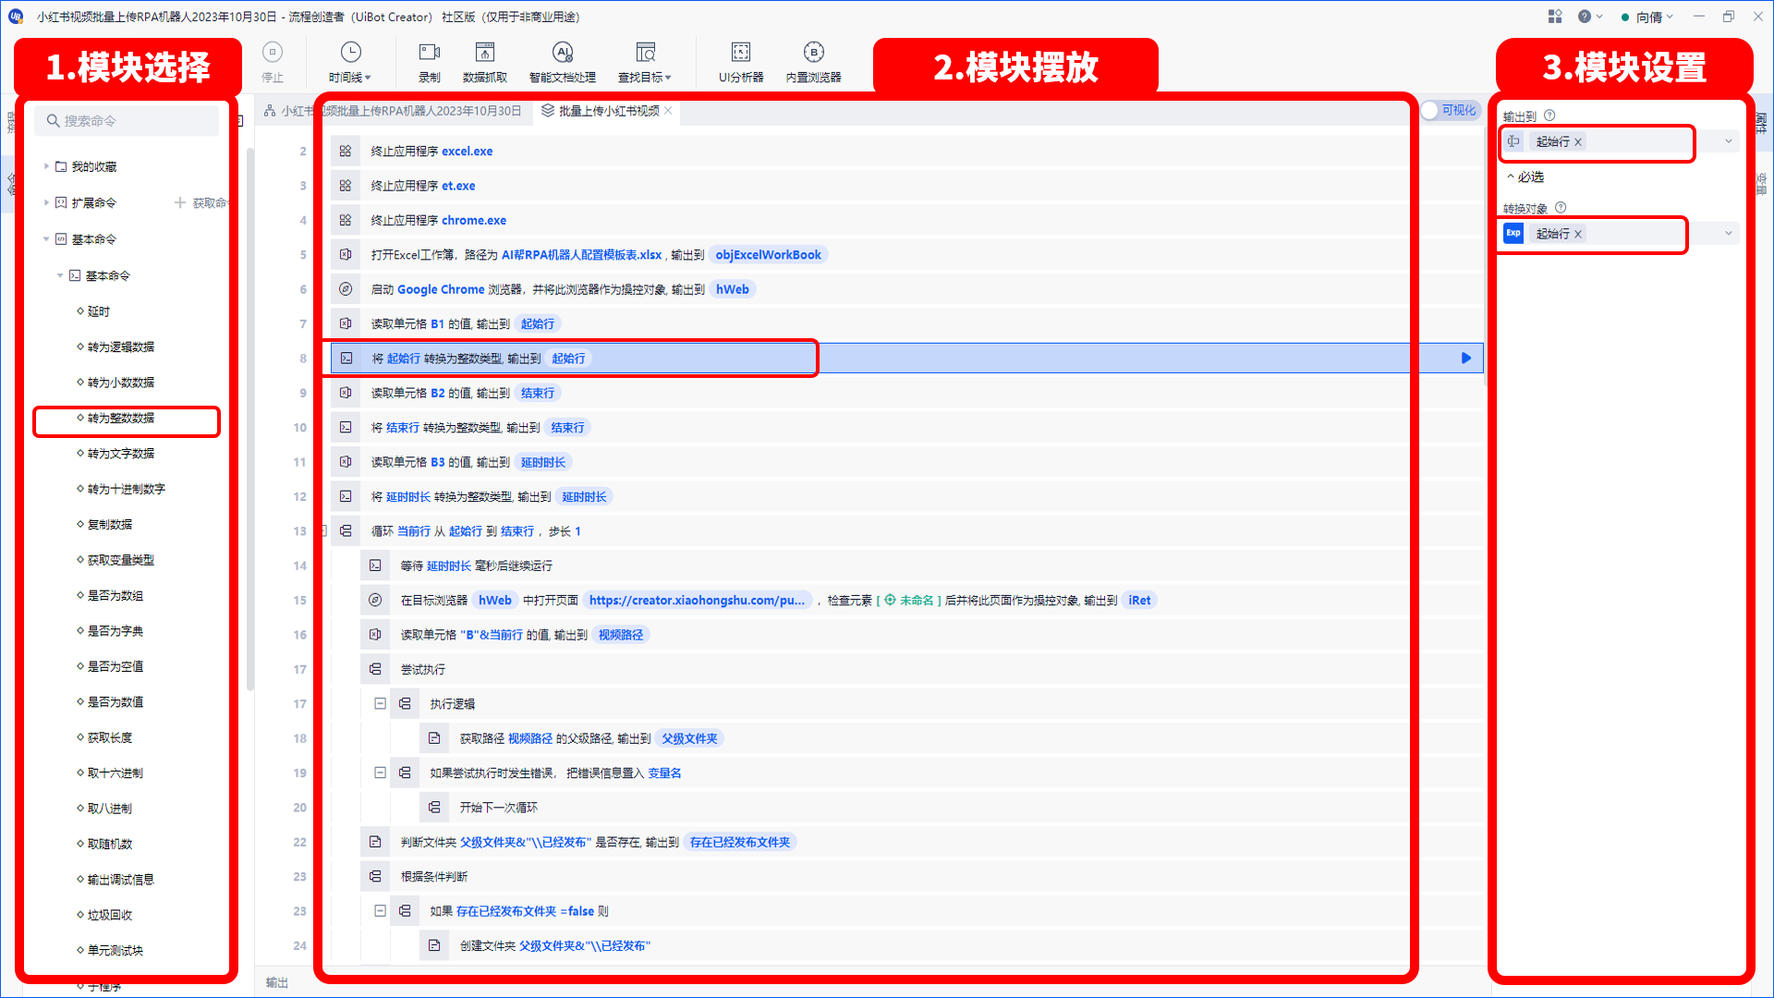
Task: Open the 转换对象 dropdown arrow
Action: click(x=1729, y=234)
